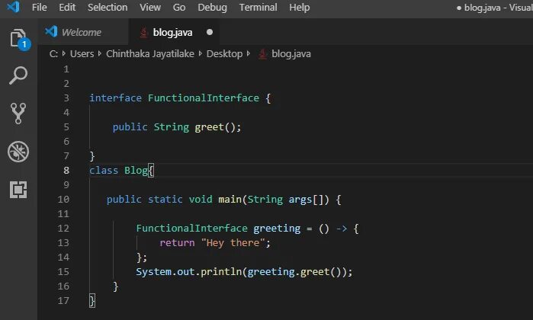533x320 pixels.
Task: Click line number 8 in gutter
Action: (66, 170)
